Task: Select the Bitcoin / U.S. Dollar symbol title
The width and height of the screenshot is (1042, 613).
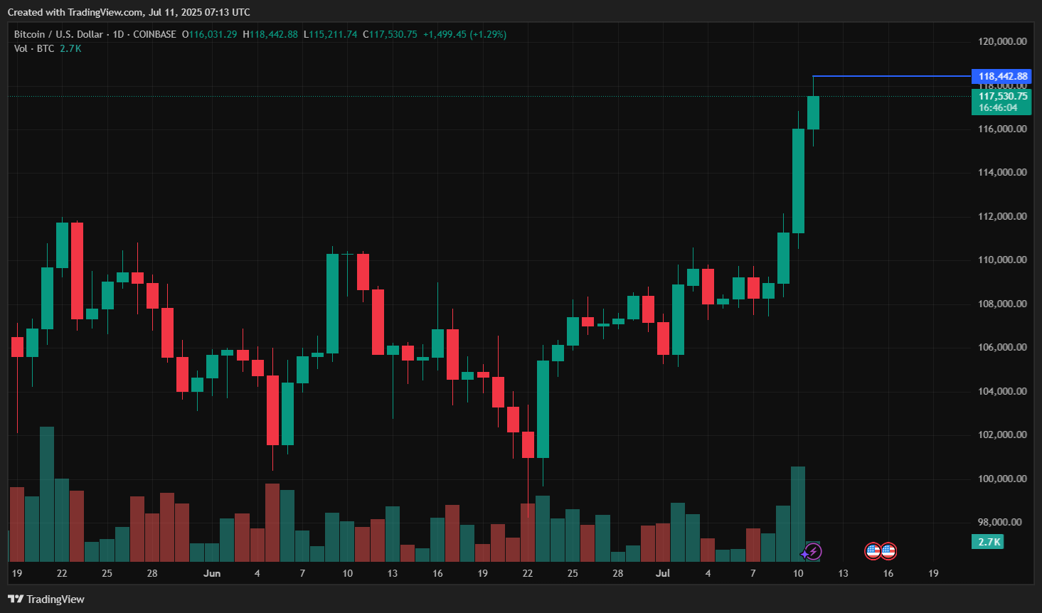Action: pyautogui.click(x=58, y=34)
